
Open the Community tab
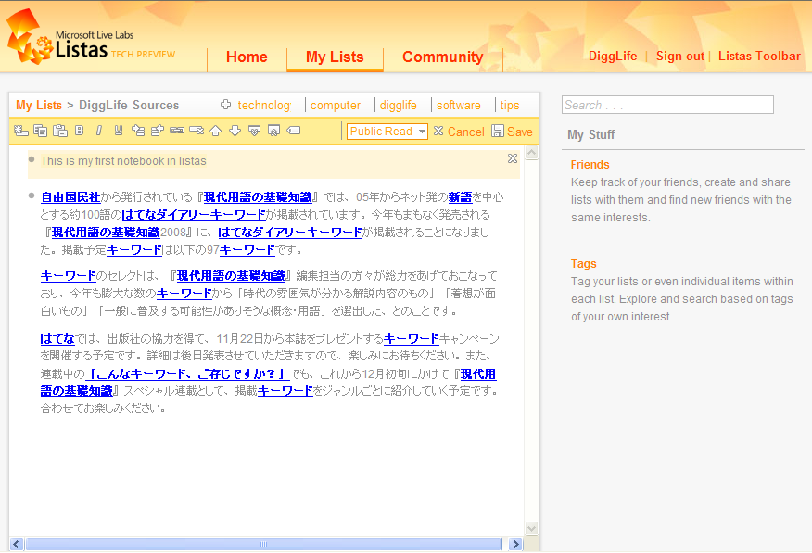click(443, 57)
